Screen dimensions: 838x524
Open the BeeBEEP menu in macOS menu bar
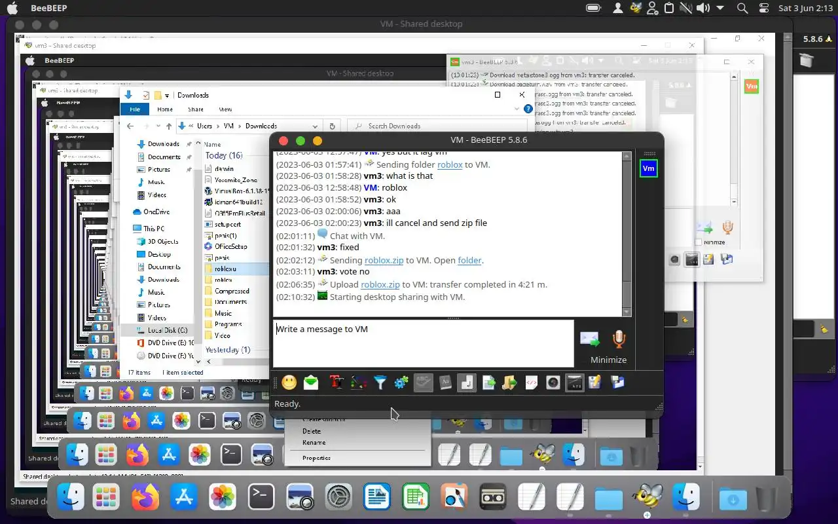tap(48, 9)
